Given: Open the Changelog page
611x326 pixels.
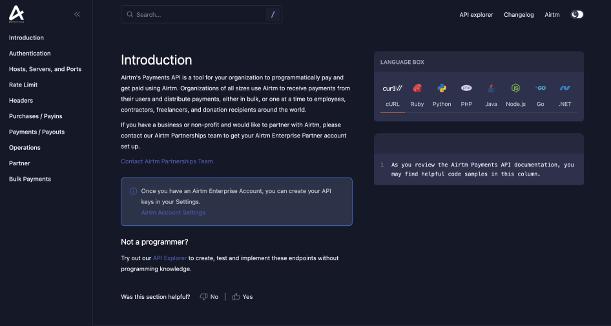Looking at the screenshot, I should (x=519, y=15).
